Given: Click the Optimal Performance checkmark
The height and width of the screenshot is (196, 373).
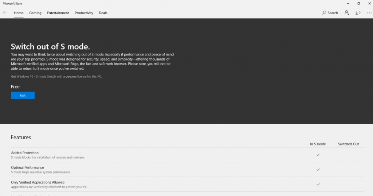Looking at the screenshot, I should [x=318, y=169].
